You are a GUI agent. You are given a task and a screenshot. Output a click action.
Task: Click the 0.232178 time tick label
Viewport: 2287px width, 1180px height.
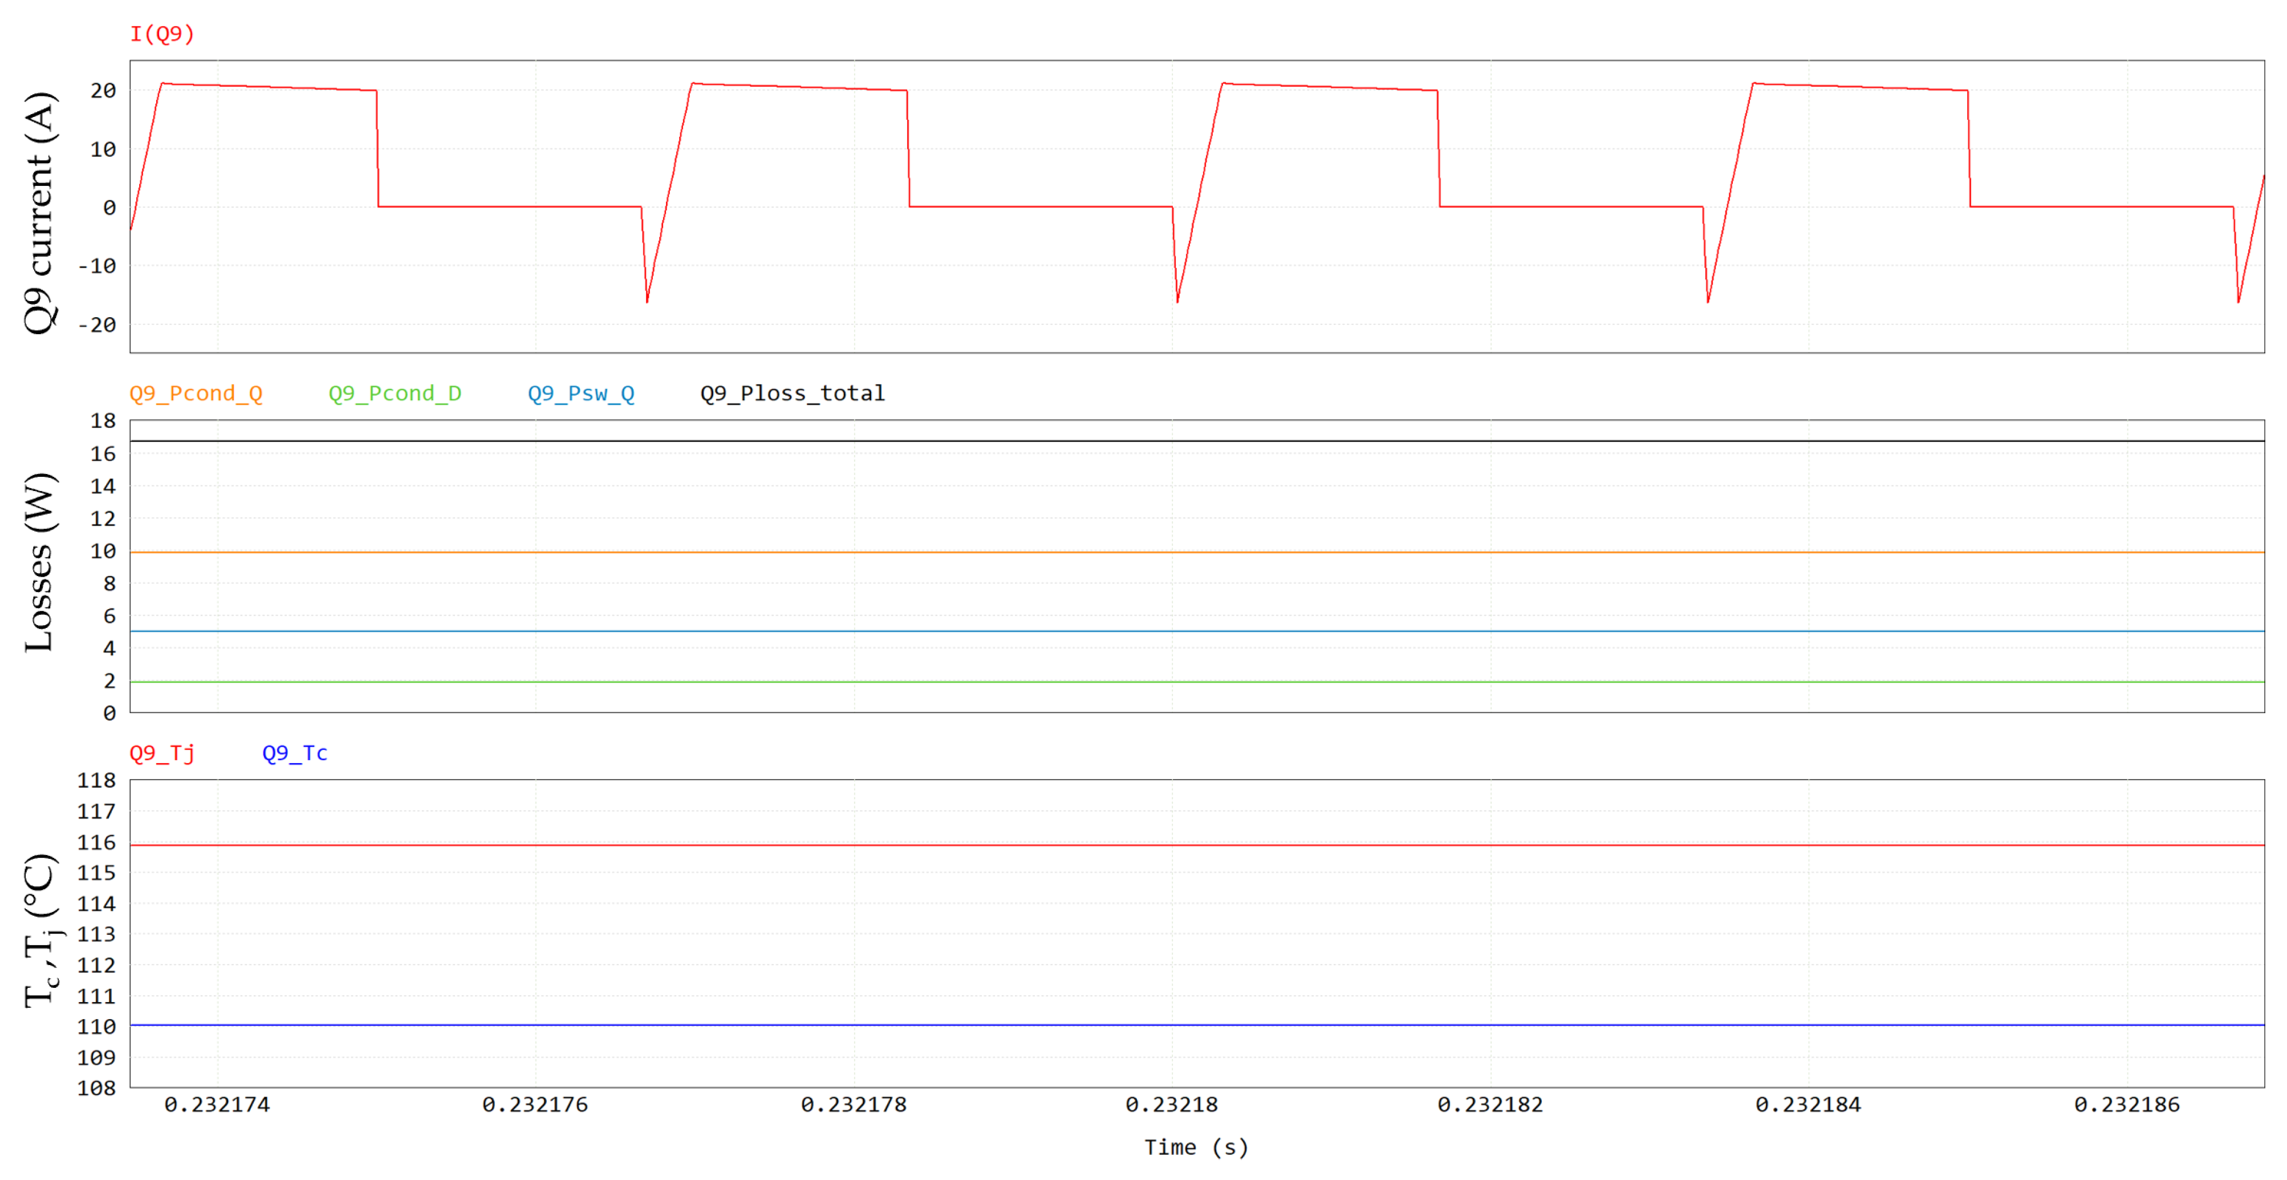tap(853, 1105)
